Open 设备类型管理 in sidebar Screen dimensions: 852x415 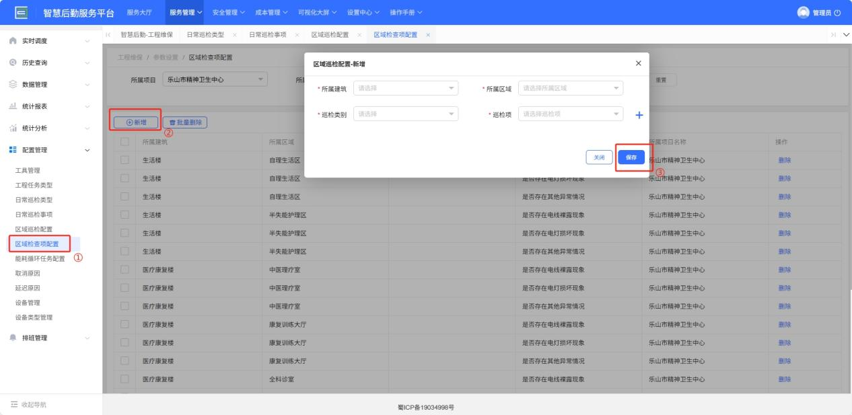34,317
